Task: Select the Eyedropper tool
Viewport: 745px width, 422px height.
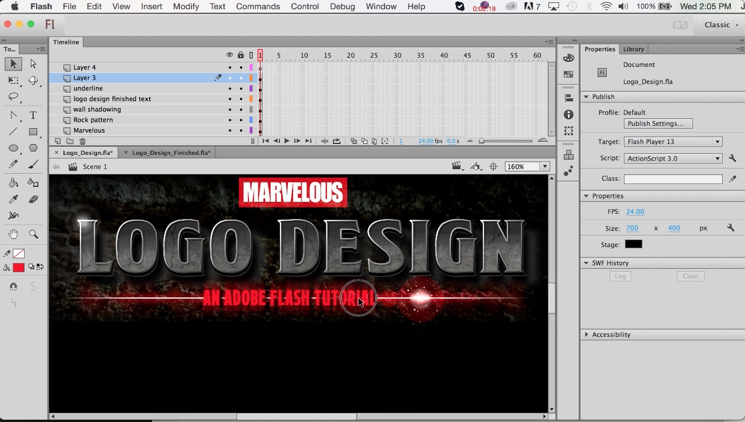Action: pos(14,199)
